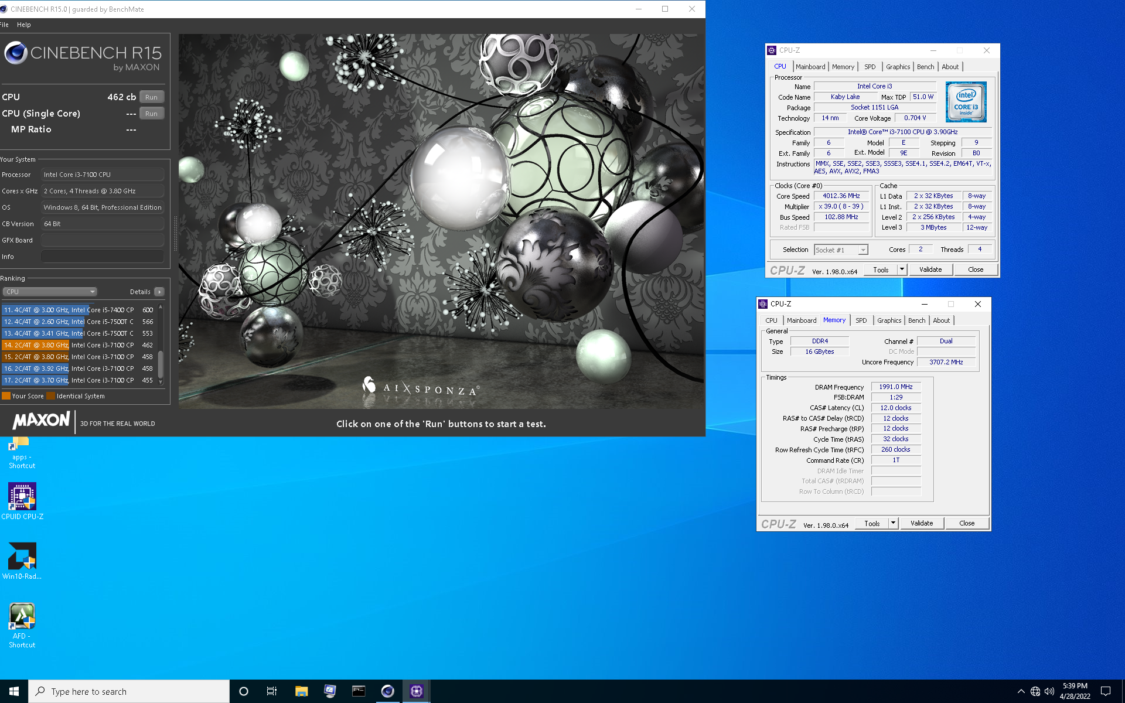
Task: Open apps - Shortcut desktop icon
Action: point(22,452)
